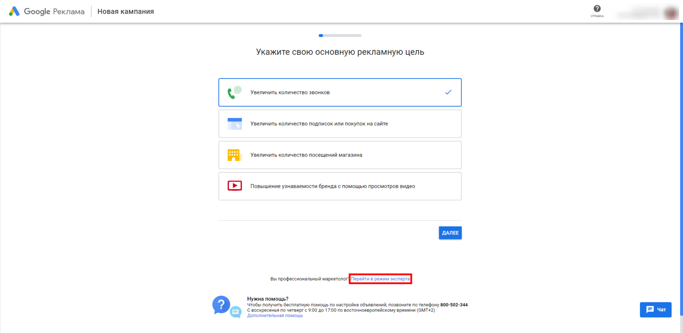Click the yellow store building icon

[235, 155]
